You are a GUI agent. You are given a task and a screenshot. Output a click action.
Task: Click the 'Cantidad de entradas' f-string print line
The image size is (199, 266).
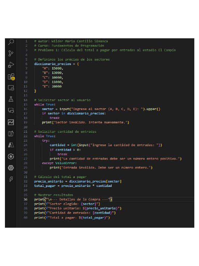[75, 212]
